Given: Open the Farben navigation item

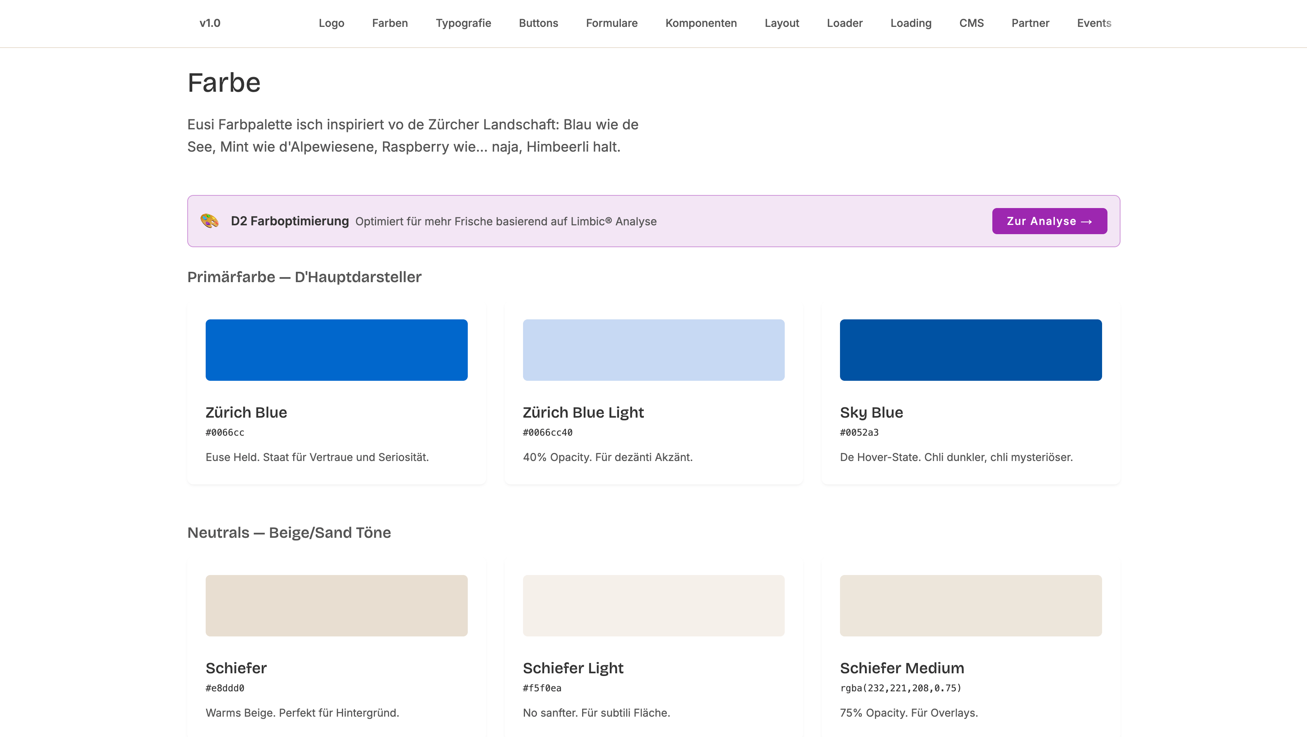Looking at the screenshot, I should pos(389,23).
